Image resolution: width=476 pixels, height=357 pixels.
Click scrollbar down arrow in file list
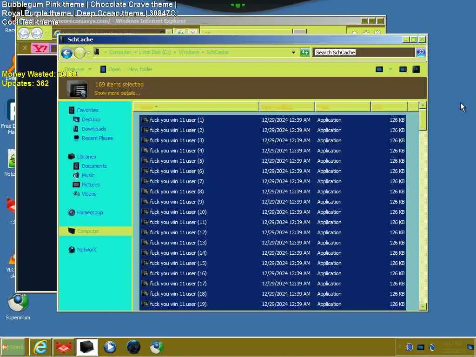point(423,307)
